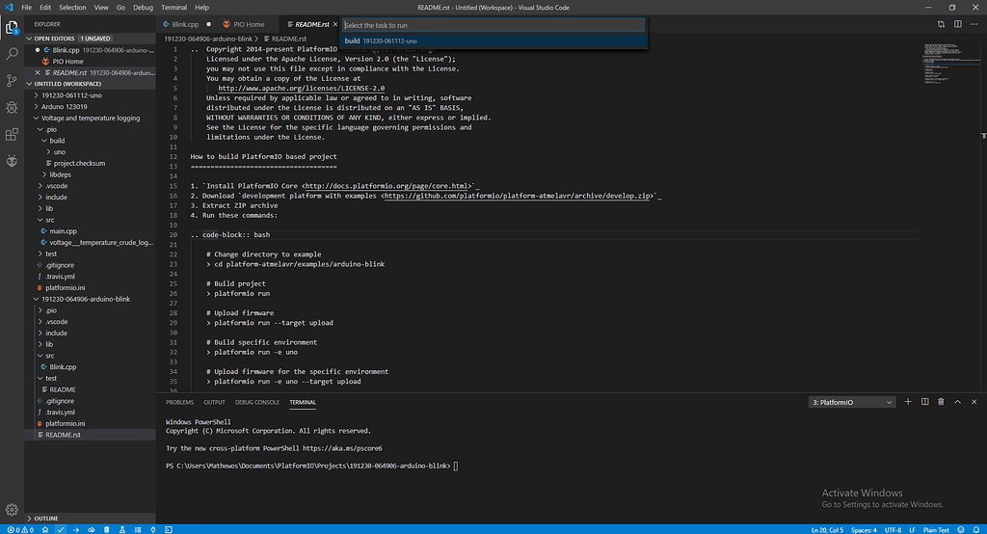Switch to the Blink.cpp tab

(185, 24)
